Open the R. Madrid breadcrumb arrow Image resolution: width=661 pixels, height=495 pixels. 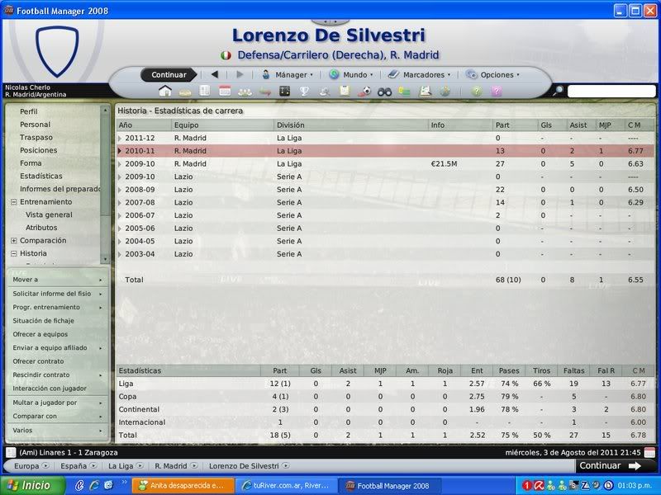coord(194,465)
